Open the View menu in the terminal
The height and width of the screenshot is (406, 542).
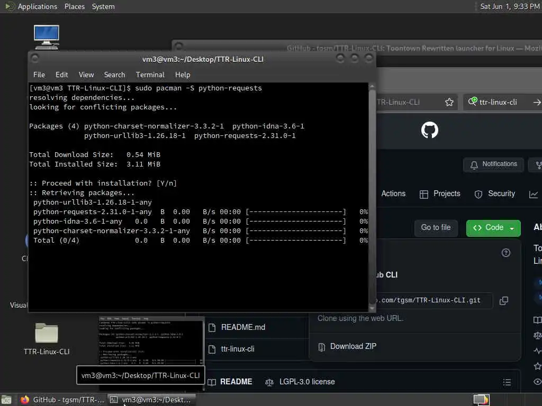[86, 75]
